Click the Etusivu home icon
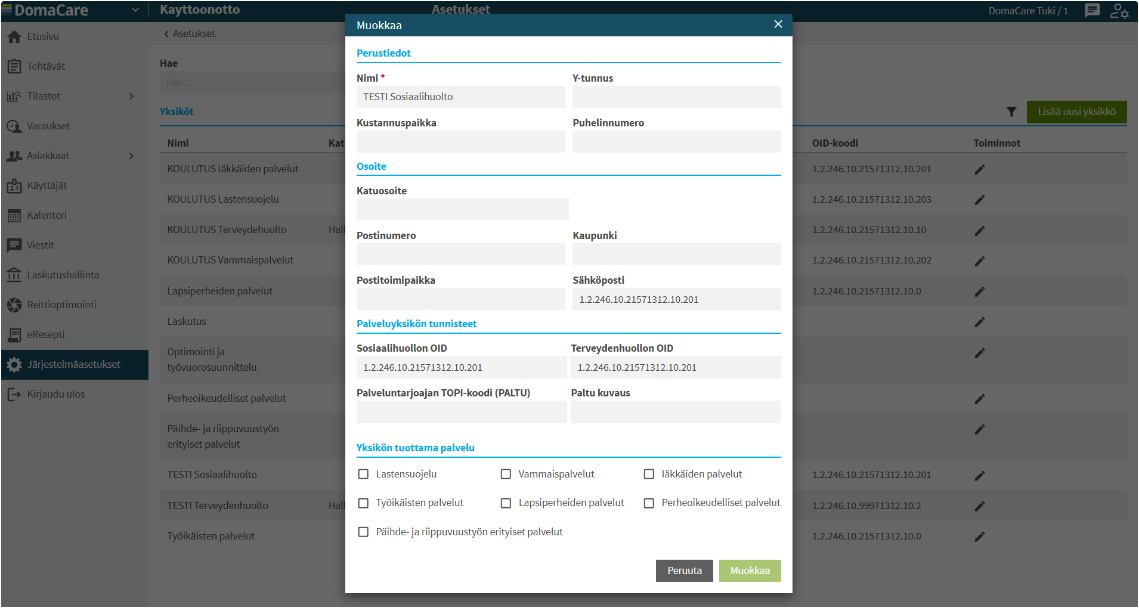 pos(14,36)
